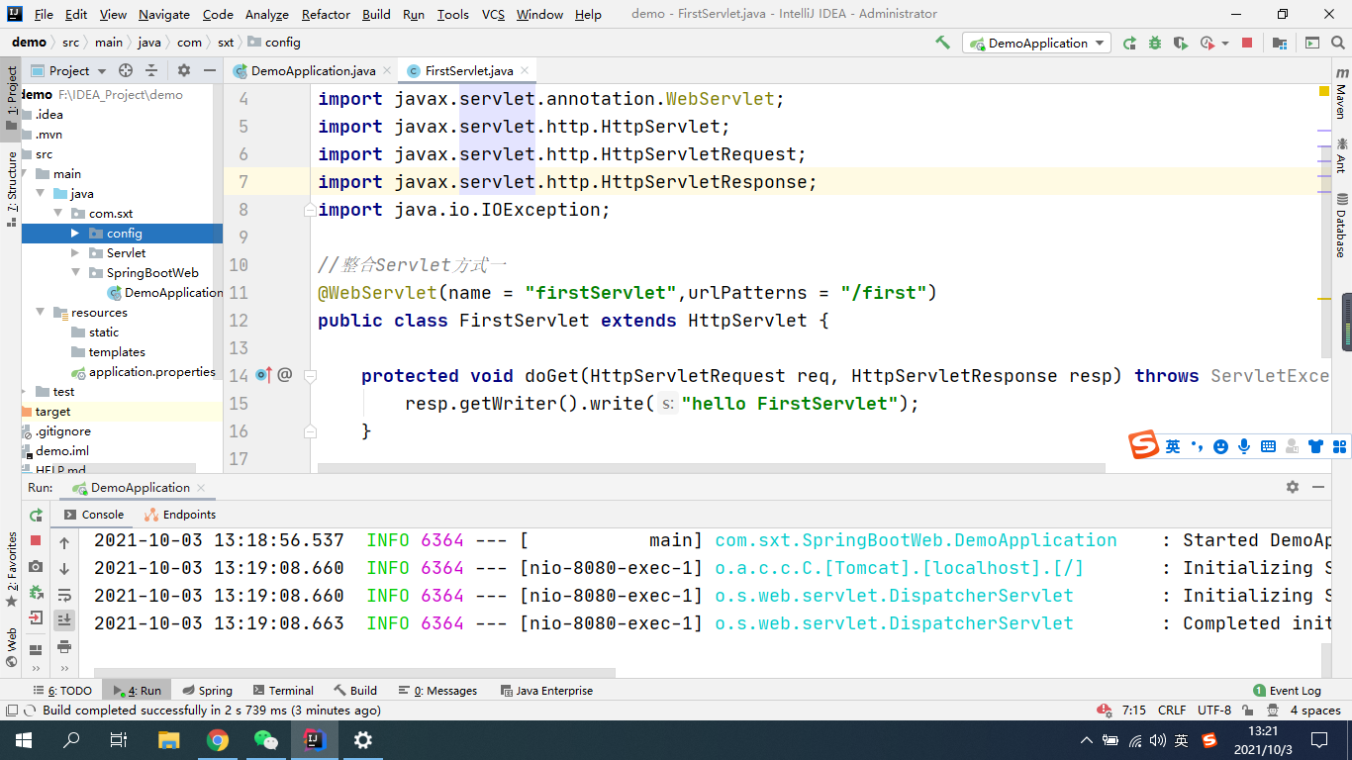The image size is (1352, 760).
Task: Open the Refactor menu
Action: coord(326,14)
